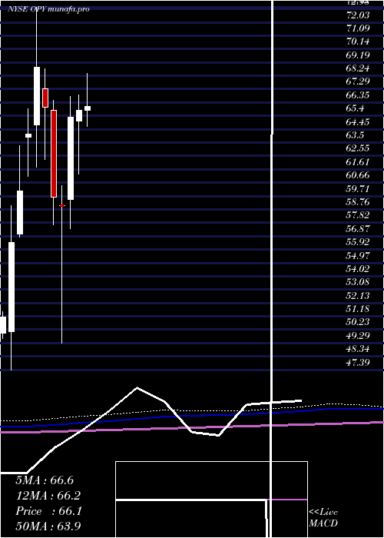Click the <<Live MACD label

[323, 518]
